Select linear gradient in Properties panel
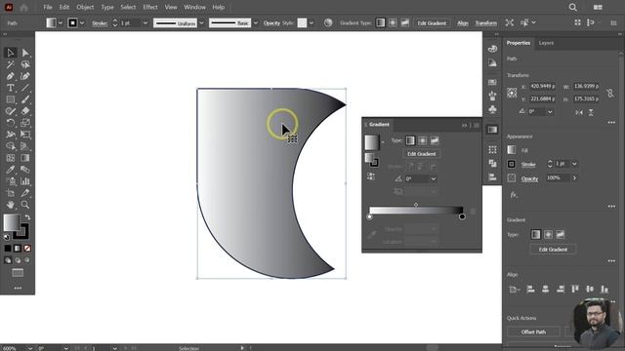The image size is (625, 351). click(x=536, y=234)
